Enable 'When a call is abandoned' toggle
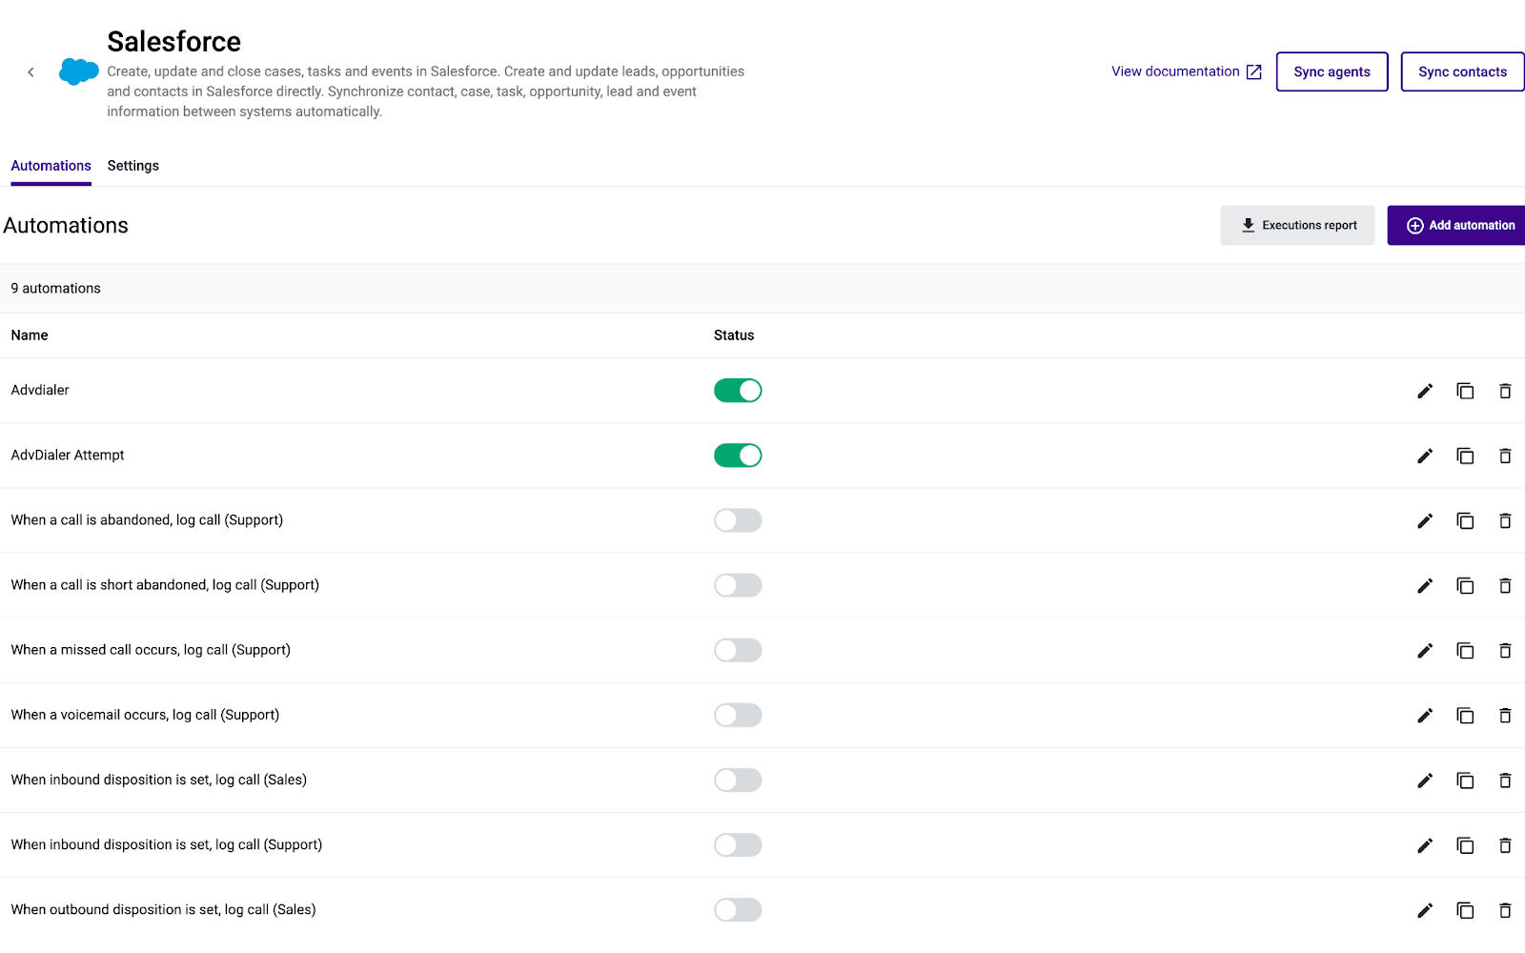Viewport: 1525px width, 953px height. [x=738, y=520]
